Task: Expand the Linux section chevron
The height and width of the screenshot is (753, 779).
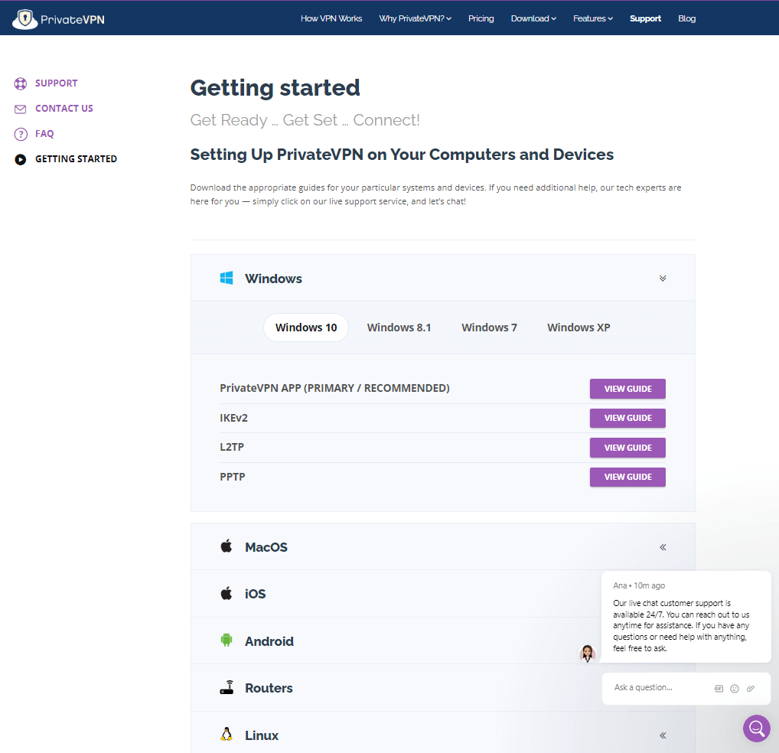Action: 662,735
